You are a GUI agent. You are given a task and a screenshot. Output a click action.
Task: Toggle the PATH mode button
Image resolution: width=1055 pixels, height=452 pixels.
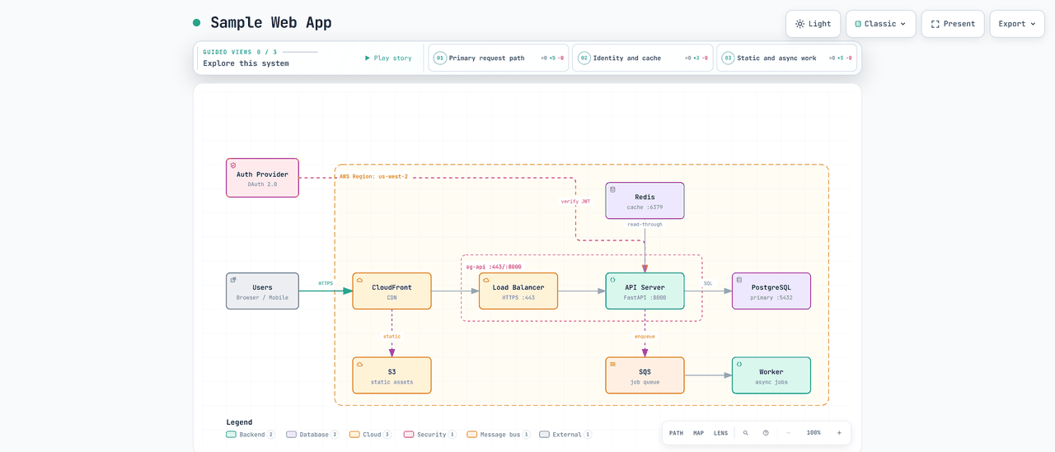point(676,433)
